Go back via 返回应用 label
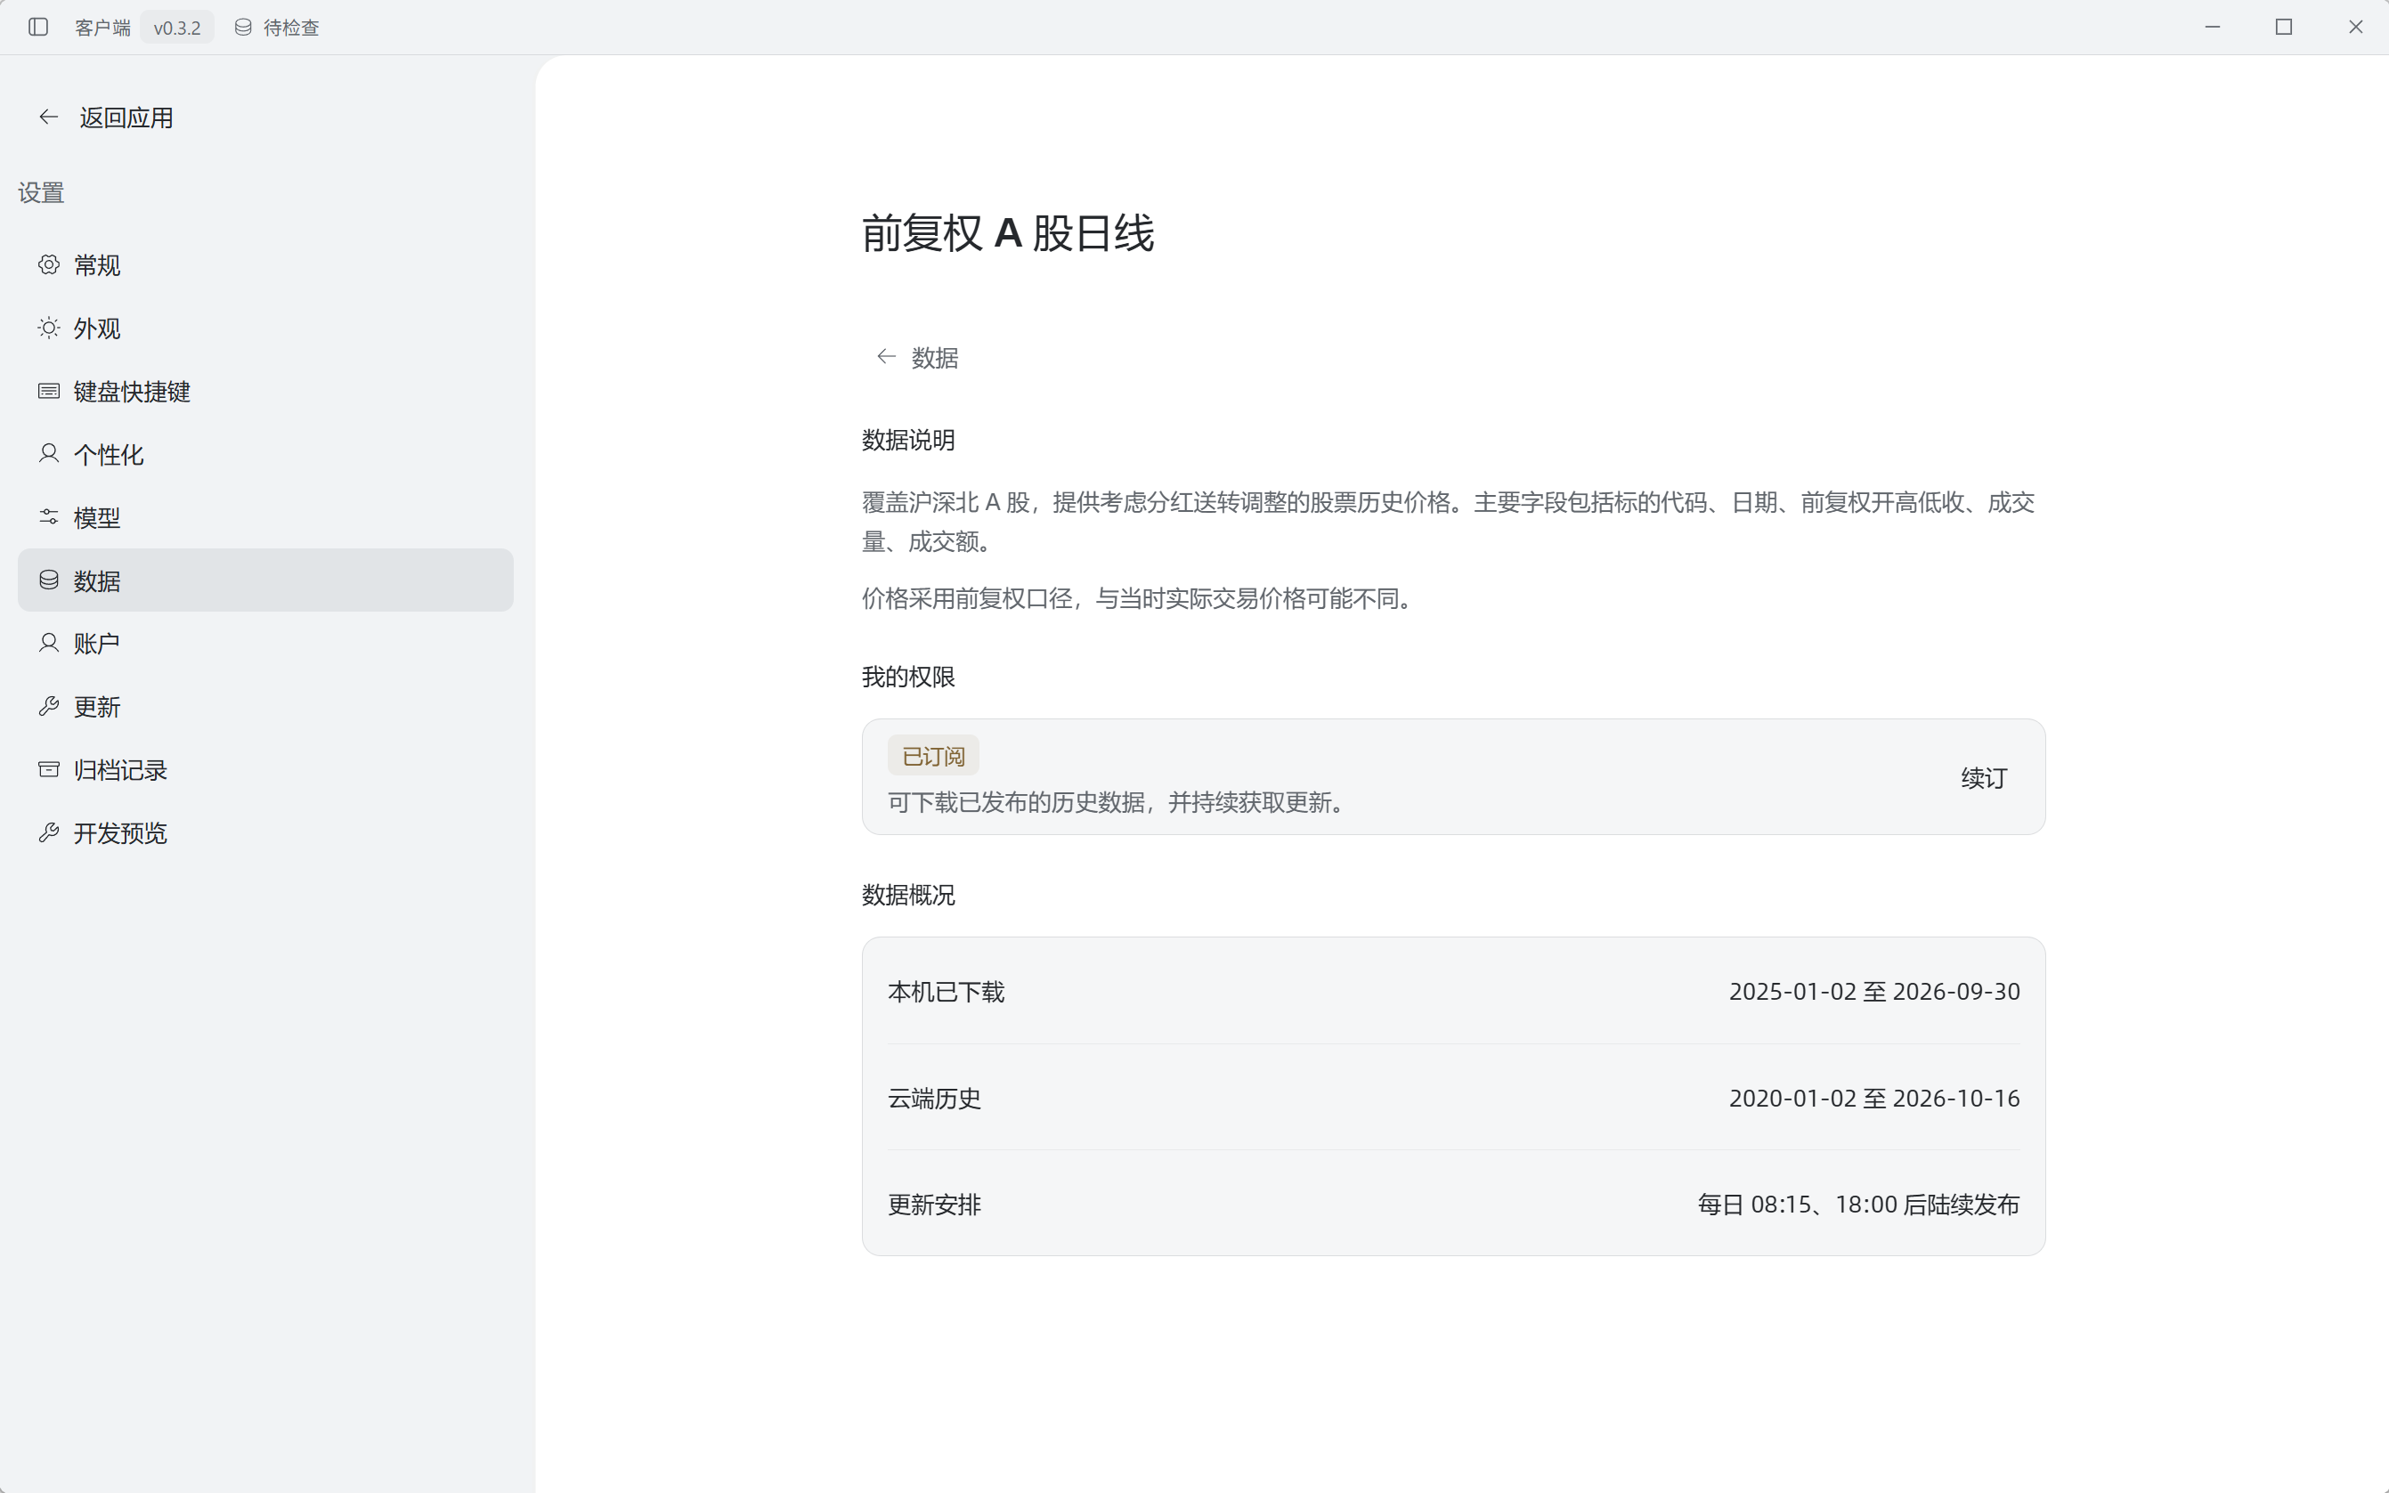Viewport: 2389px width, 1493px height. pos(126,118)
